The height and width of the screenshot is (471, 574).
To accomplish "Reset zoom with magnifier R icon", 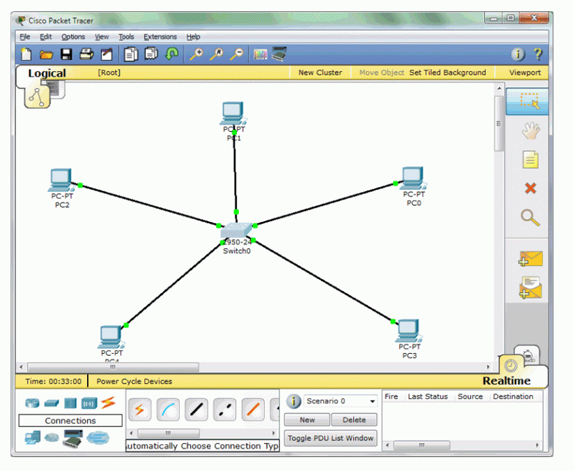I will click(217, 54).
